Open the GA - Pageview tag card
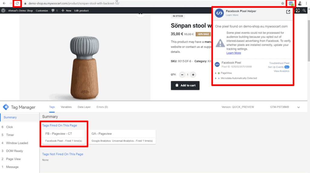 coord(122,137)
